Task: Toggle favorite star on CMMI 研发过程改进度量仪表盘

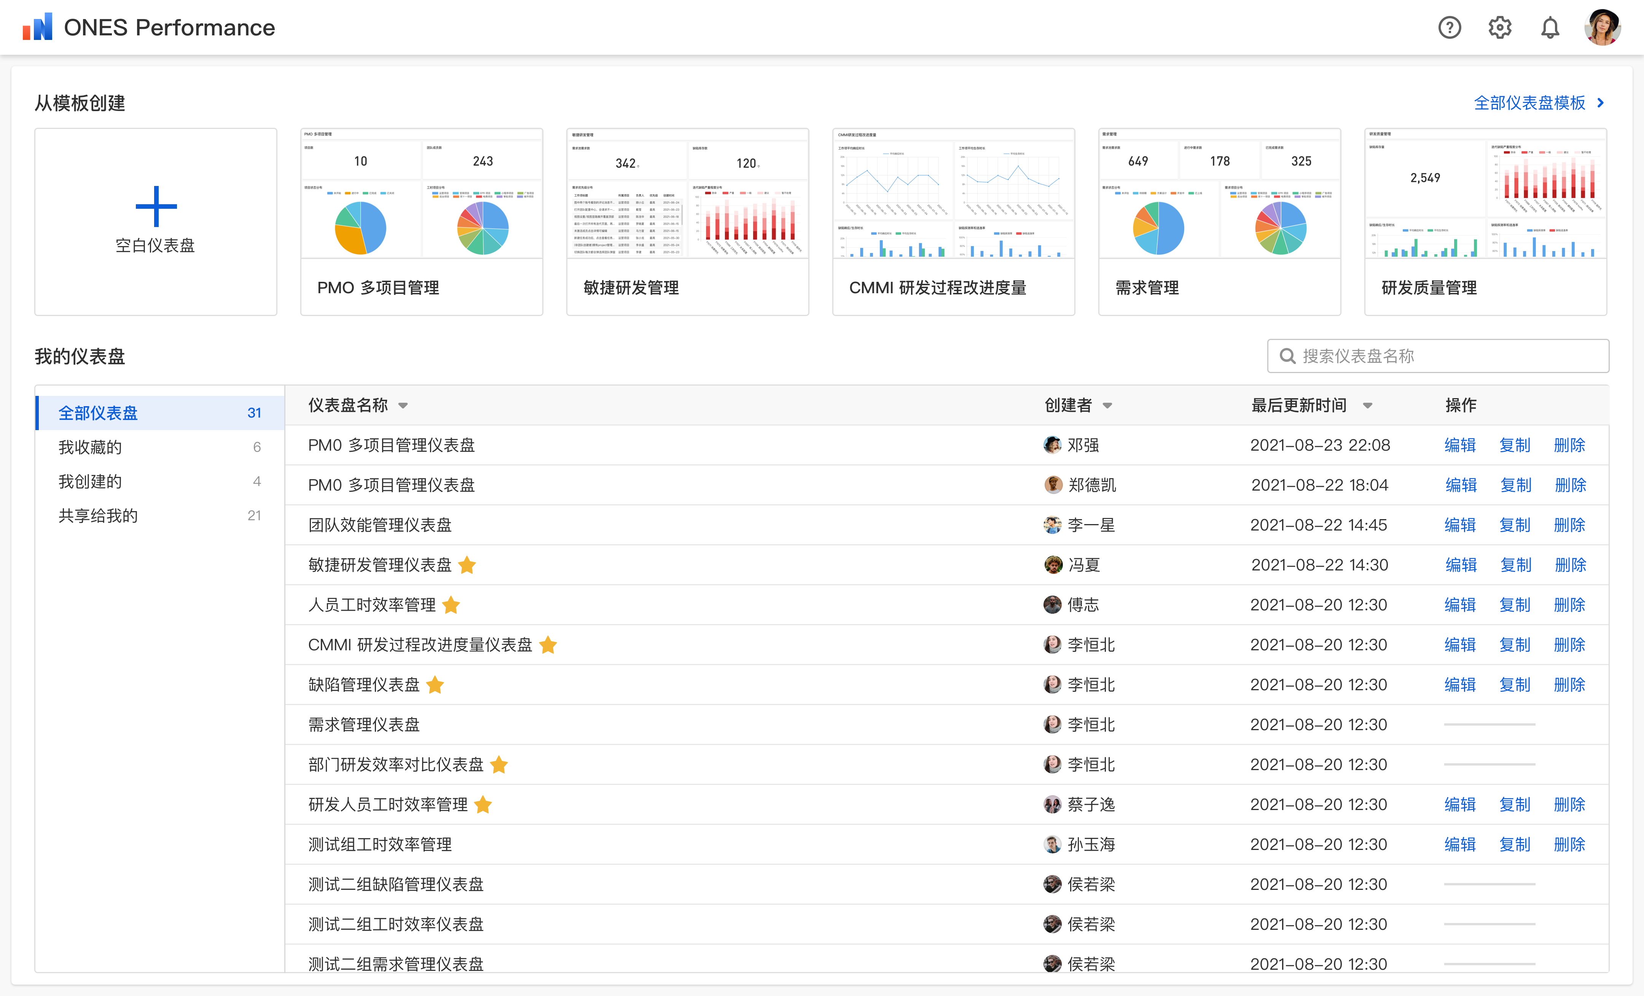Action: pyautogui.click(x=548, y=645)
